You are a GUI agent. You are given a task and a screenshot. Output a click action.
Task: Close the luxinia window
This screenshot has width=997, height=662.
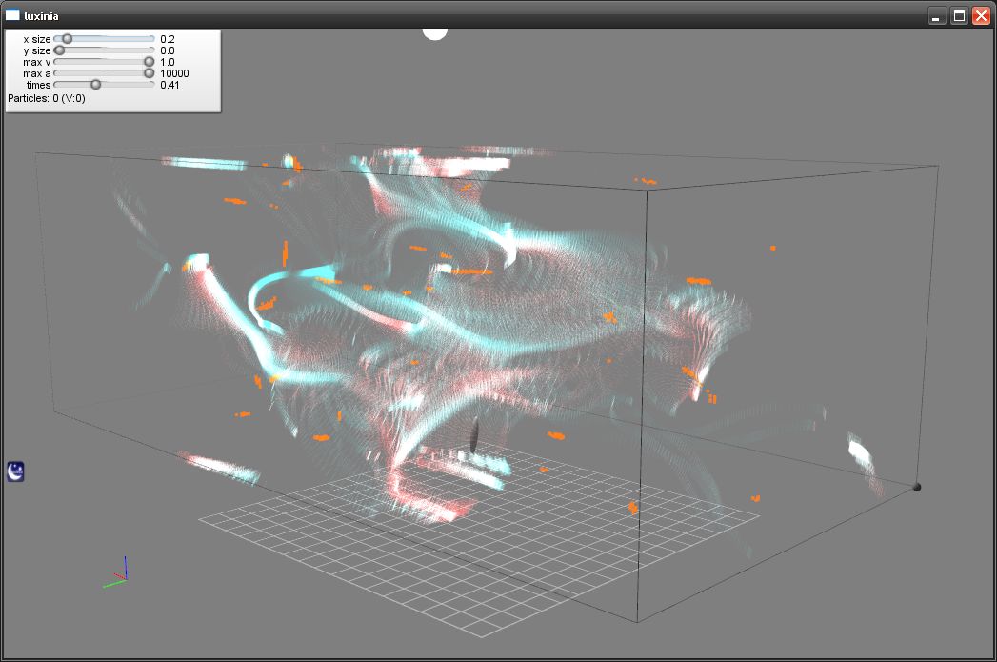point(981,15)
